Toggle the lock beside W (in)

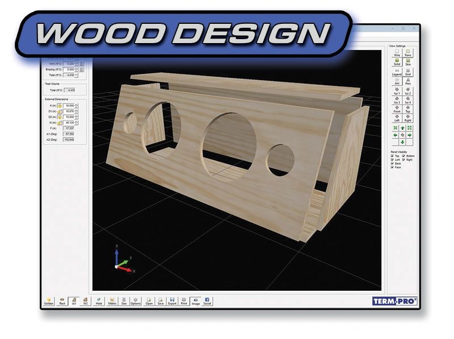pyautogui.click(x=60, y=123)
